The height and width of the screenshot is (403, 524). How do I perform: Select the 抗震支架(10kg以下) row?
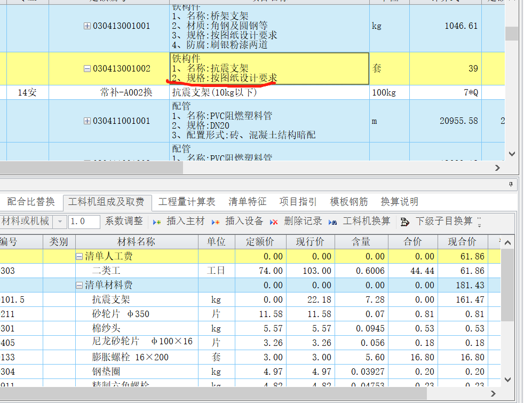252,92
